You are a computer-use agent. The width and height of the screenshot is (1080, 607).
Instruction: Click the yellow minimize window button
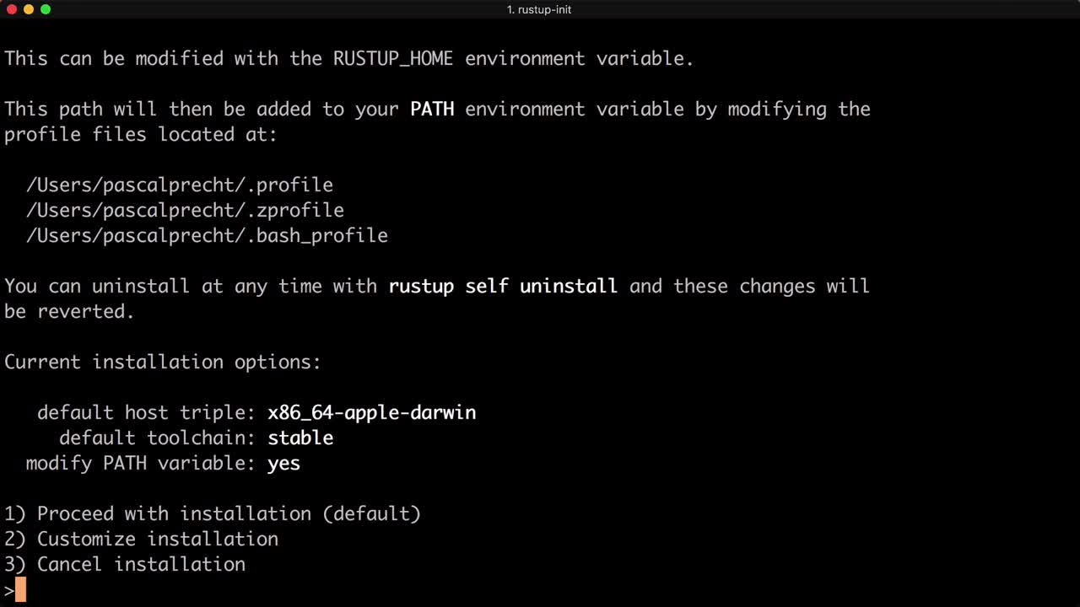point(29,9)
